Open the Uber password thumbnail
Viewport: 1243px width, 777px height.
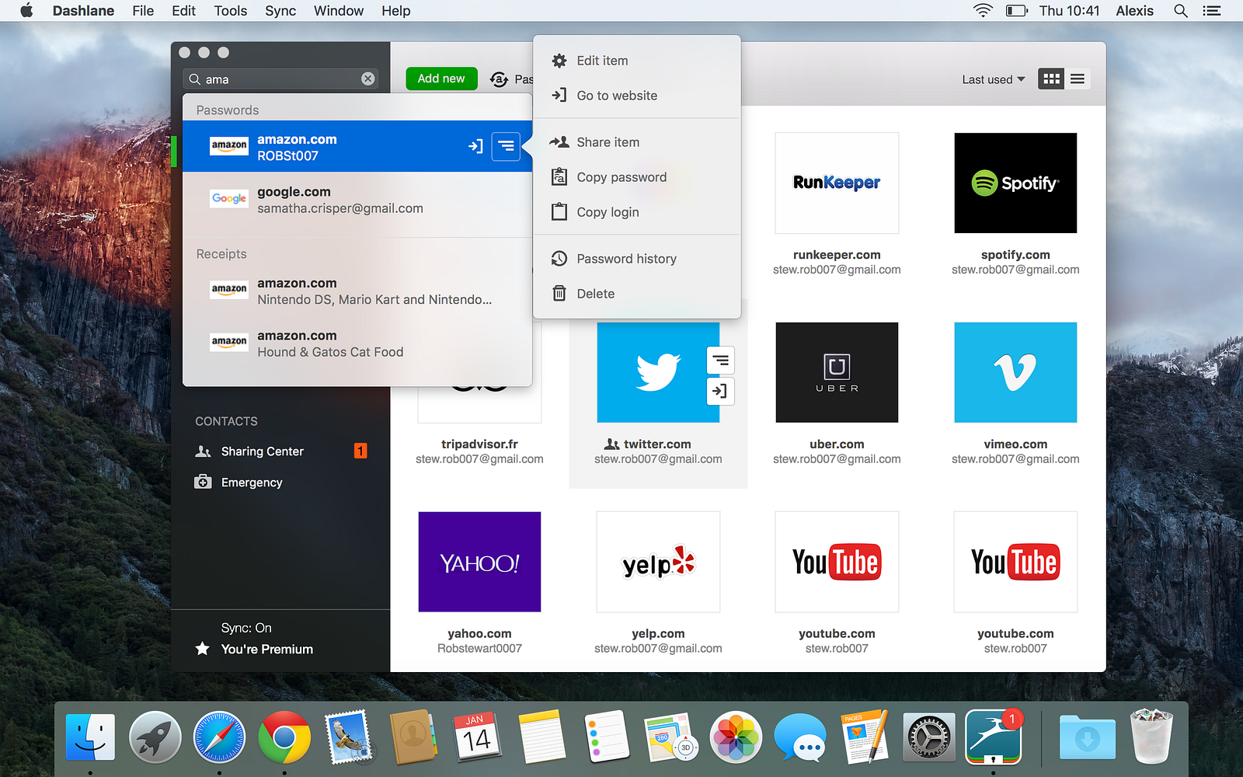click(x=837, y=372)
